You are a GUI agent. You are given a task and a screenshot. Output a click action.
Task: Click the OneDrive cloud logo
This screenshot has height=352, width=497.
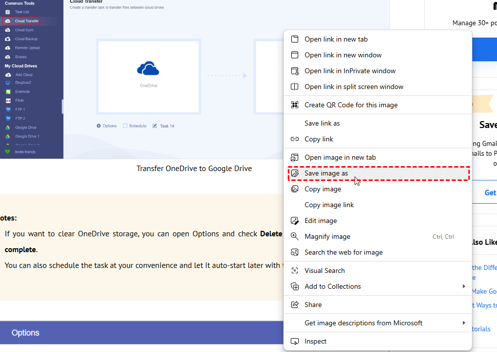click(148, 69)
